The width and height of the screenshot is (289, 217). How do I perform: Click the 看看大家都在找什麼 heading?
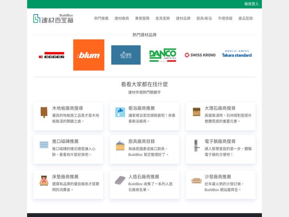(144, 84)
